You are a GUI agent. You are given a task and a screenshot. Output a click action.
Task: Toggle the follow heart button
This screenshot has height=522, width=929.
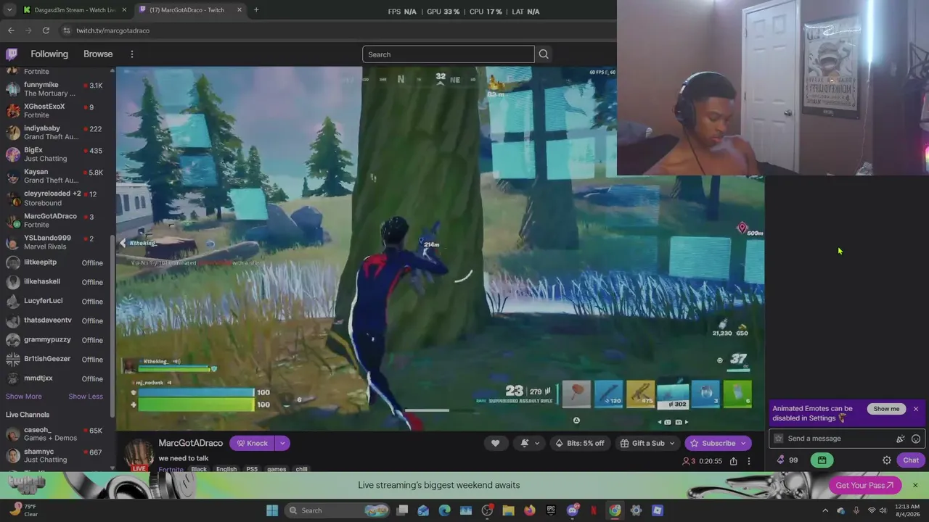tap(496, 443)
